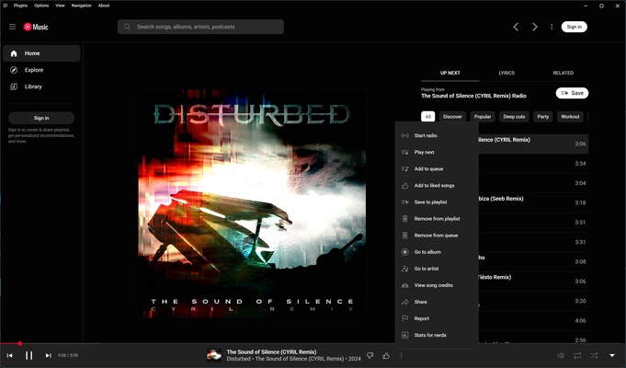
Task: Open Stats for nerds
Action: 437,335
